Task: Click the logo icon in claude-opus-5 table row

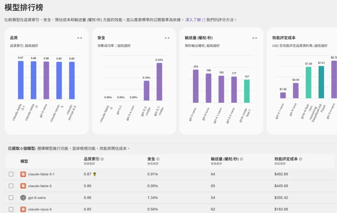Action: [x=23, y=209]
